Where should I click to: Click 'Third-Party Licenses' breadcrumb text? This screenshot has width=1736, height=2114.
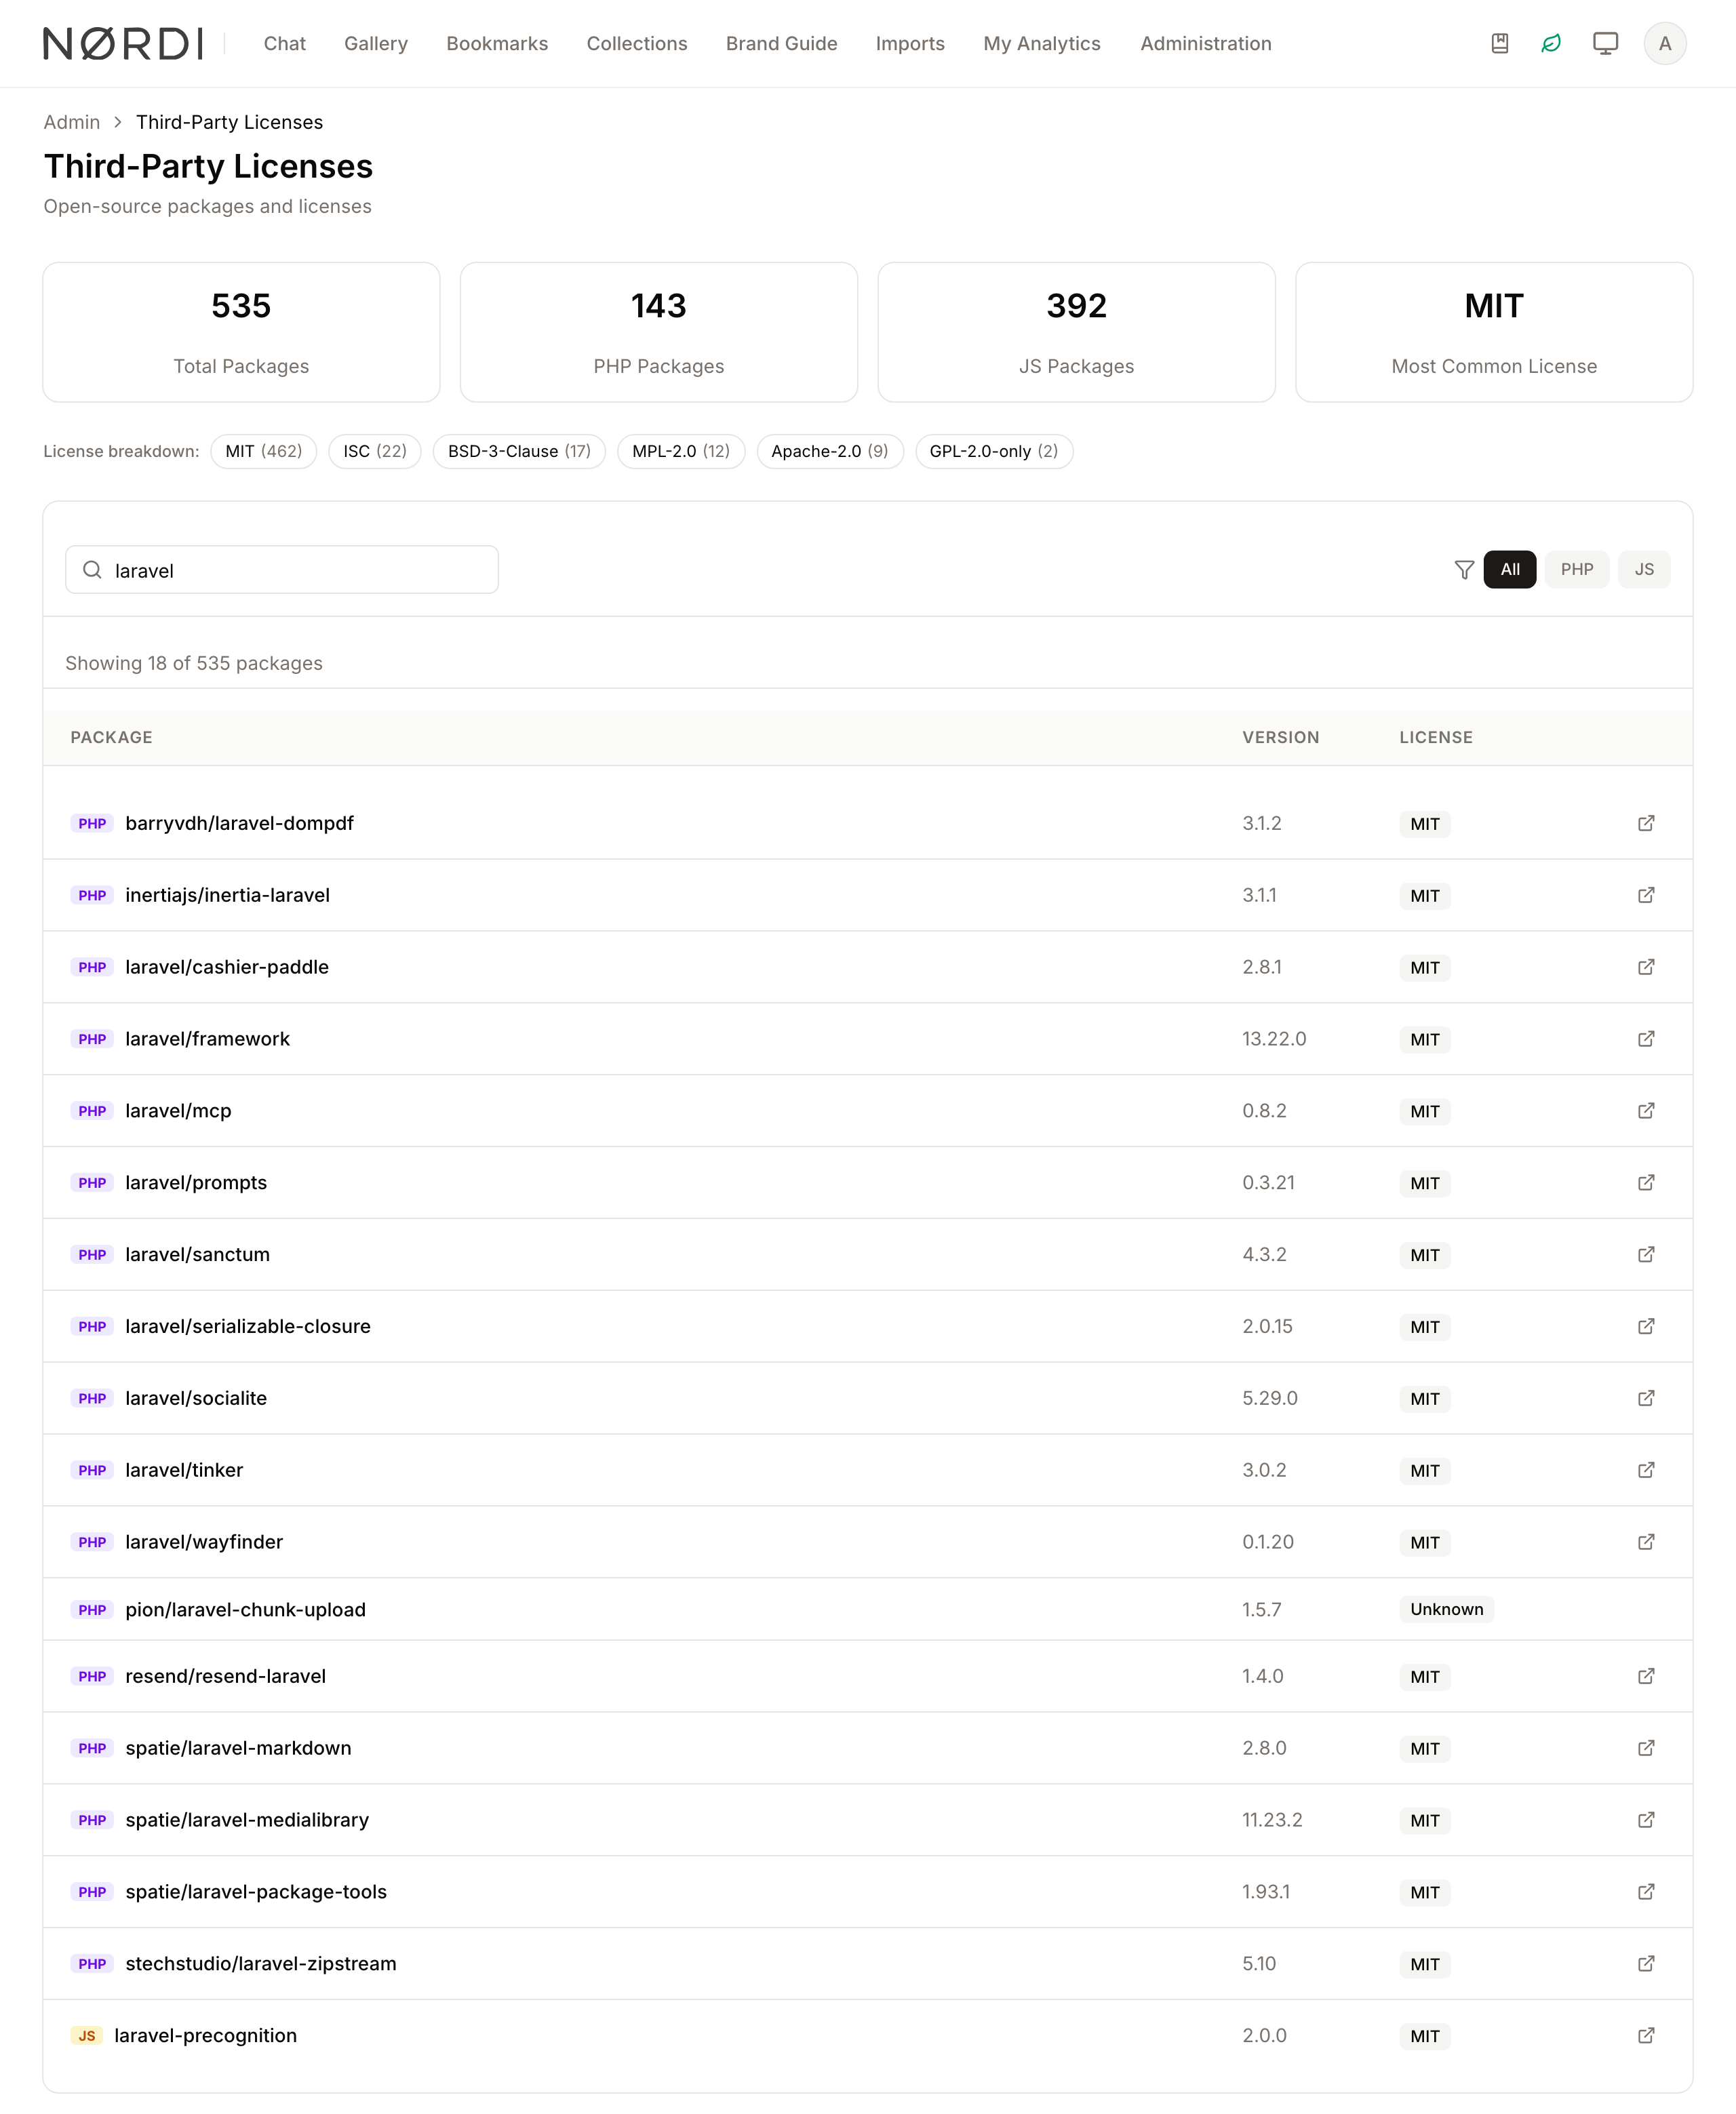coord(229,122)
